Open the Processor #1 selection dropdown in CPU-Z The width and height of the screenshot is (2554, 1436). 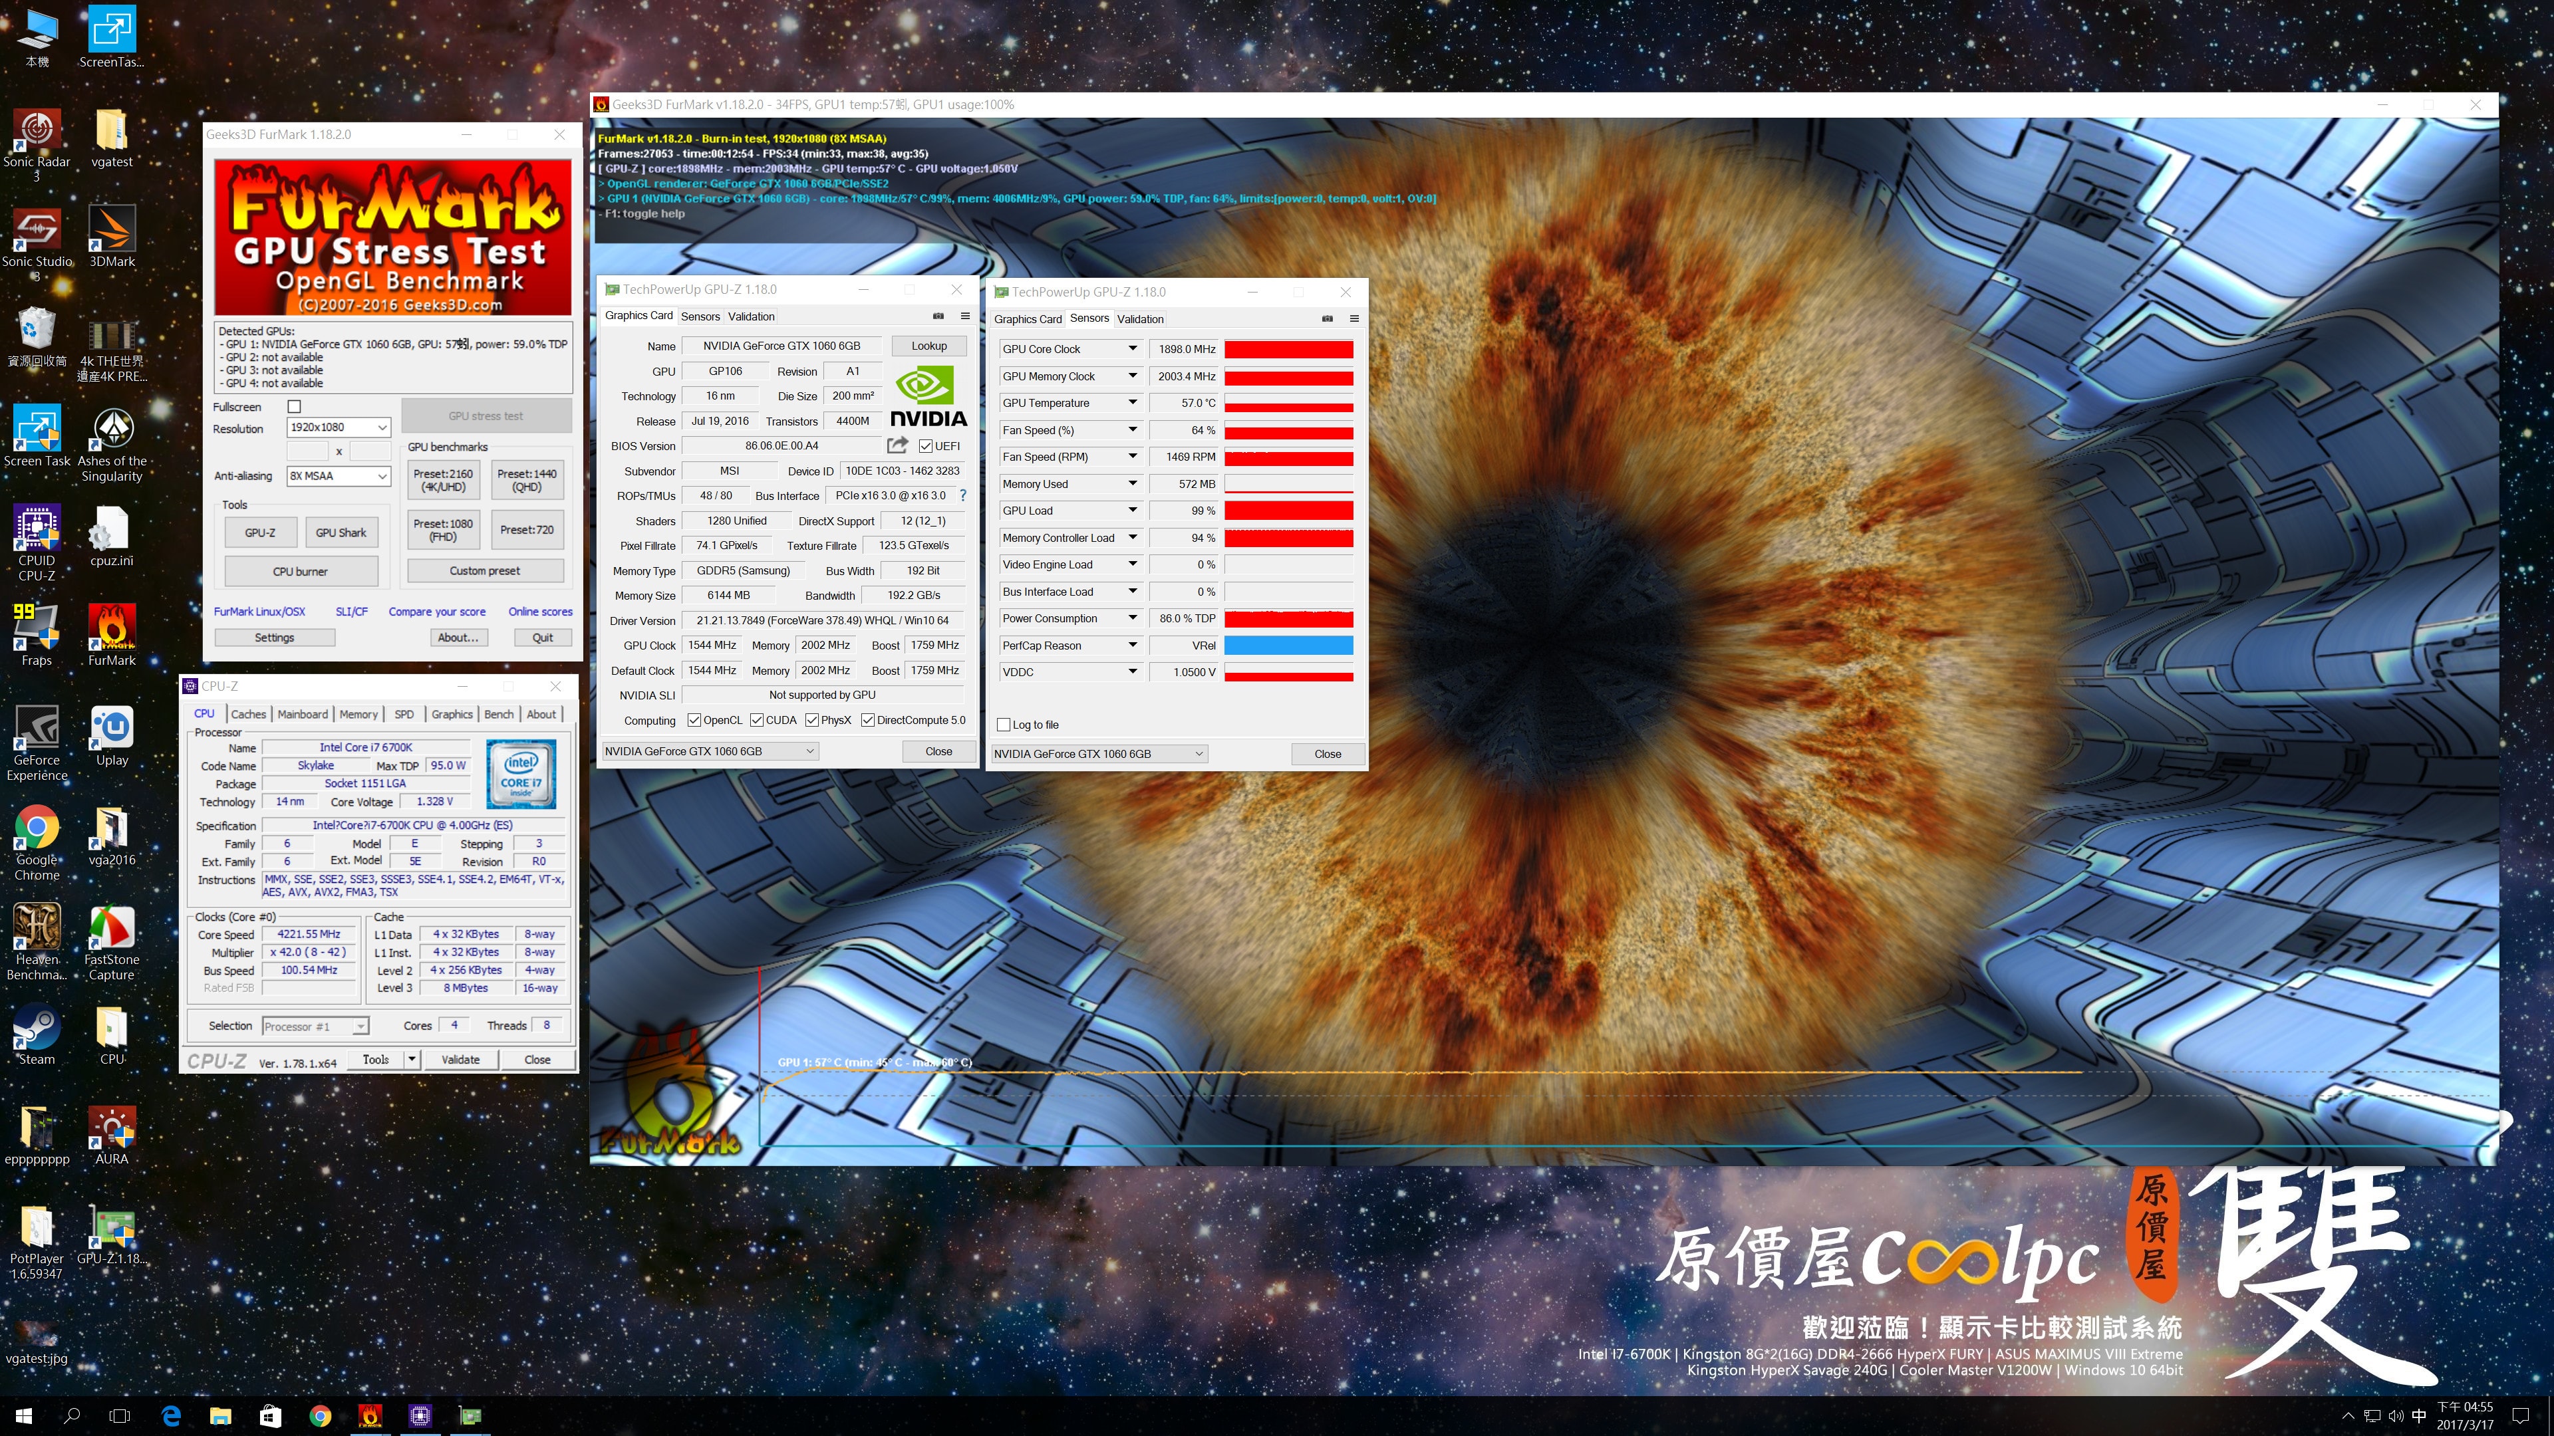(x=315, y=1026)
